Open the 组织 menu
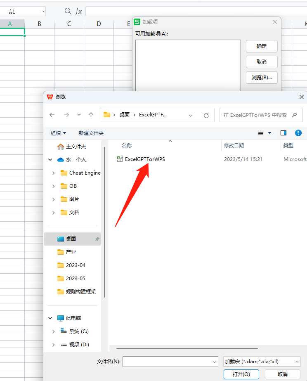Image resolution: width=307 pixels, height=381 pixels. [58, 133]
